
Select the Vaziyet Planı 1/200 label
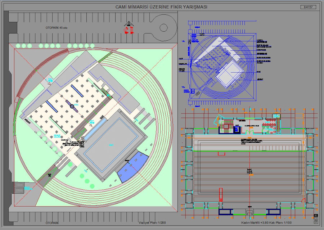(152, 223)
